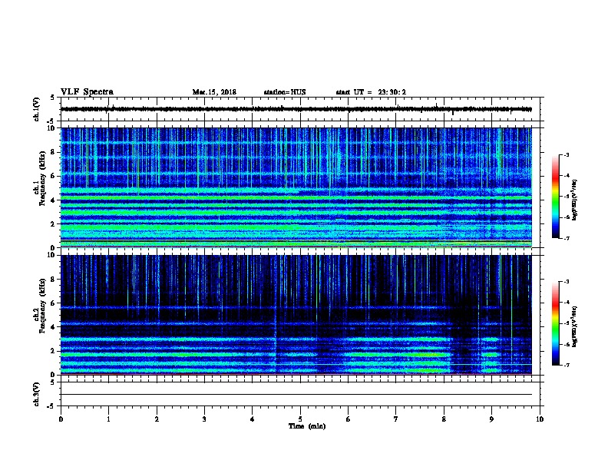The width and height of the screenshot is (608, 470).
Task: Click time axis tick label 1
Action: (x=108, y=419)
